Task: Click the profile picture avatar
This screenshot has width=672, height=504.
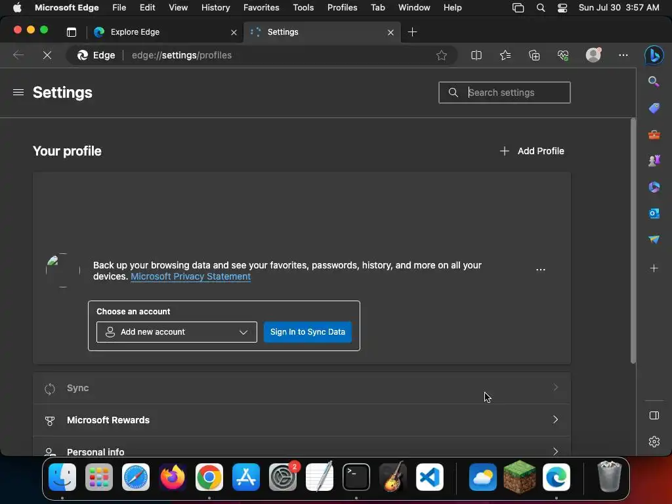Action: pyautogui.click(x=63, y=270)
